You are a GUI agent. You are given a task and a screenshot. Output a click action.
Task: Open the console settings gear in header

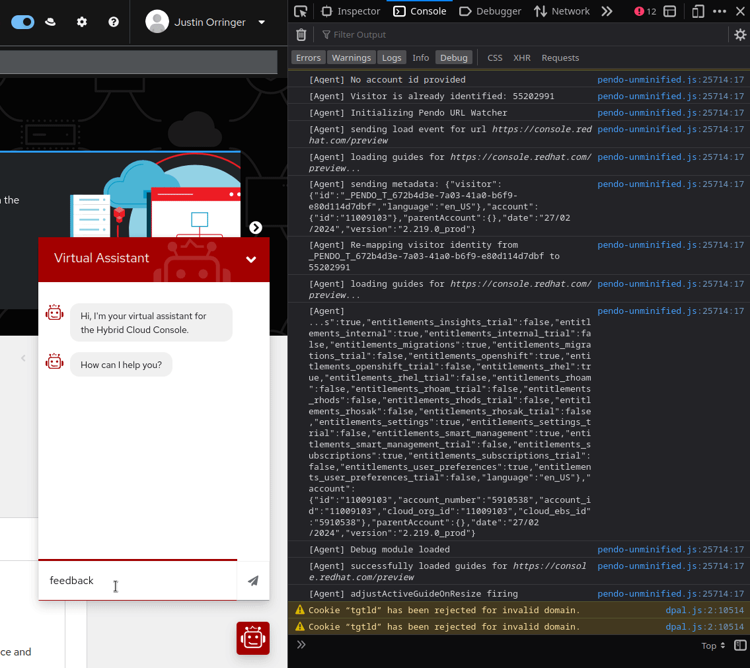tap(82, 22)
